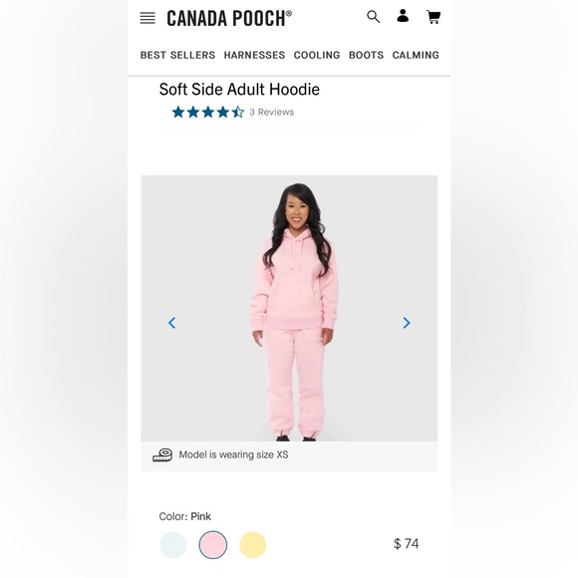Show next product image arrow
Screen dimensions: 578x578
click(407, 323)
